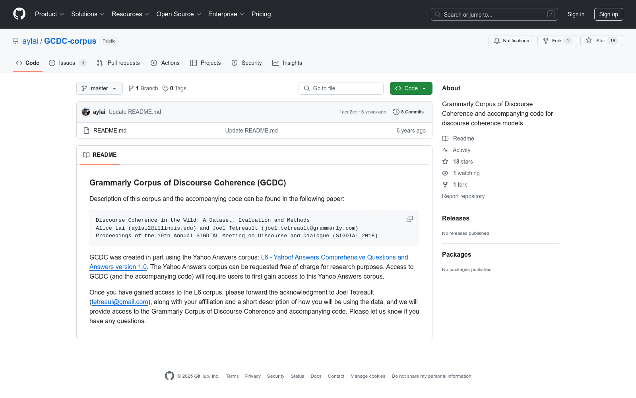
Task: Click the Notifications bell icon
Action: click(497, 41)
